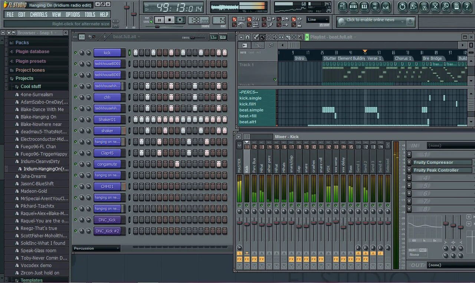Open the Mixer options arrow menu

239,137
